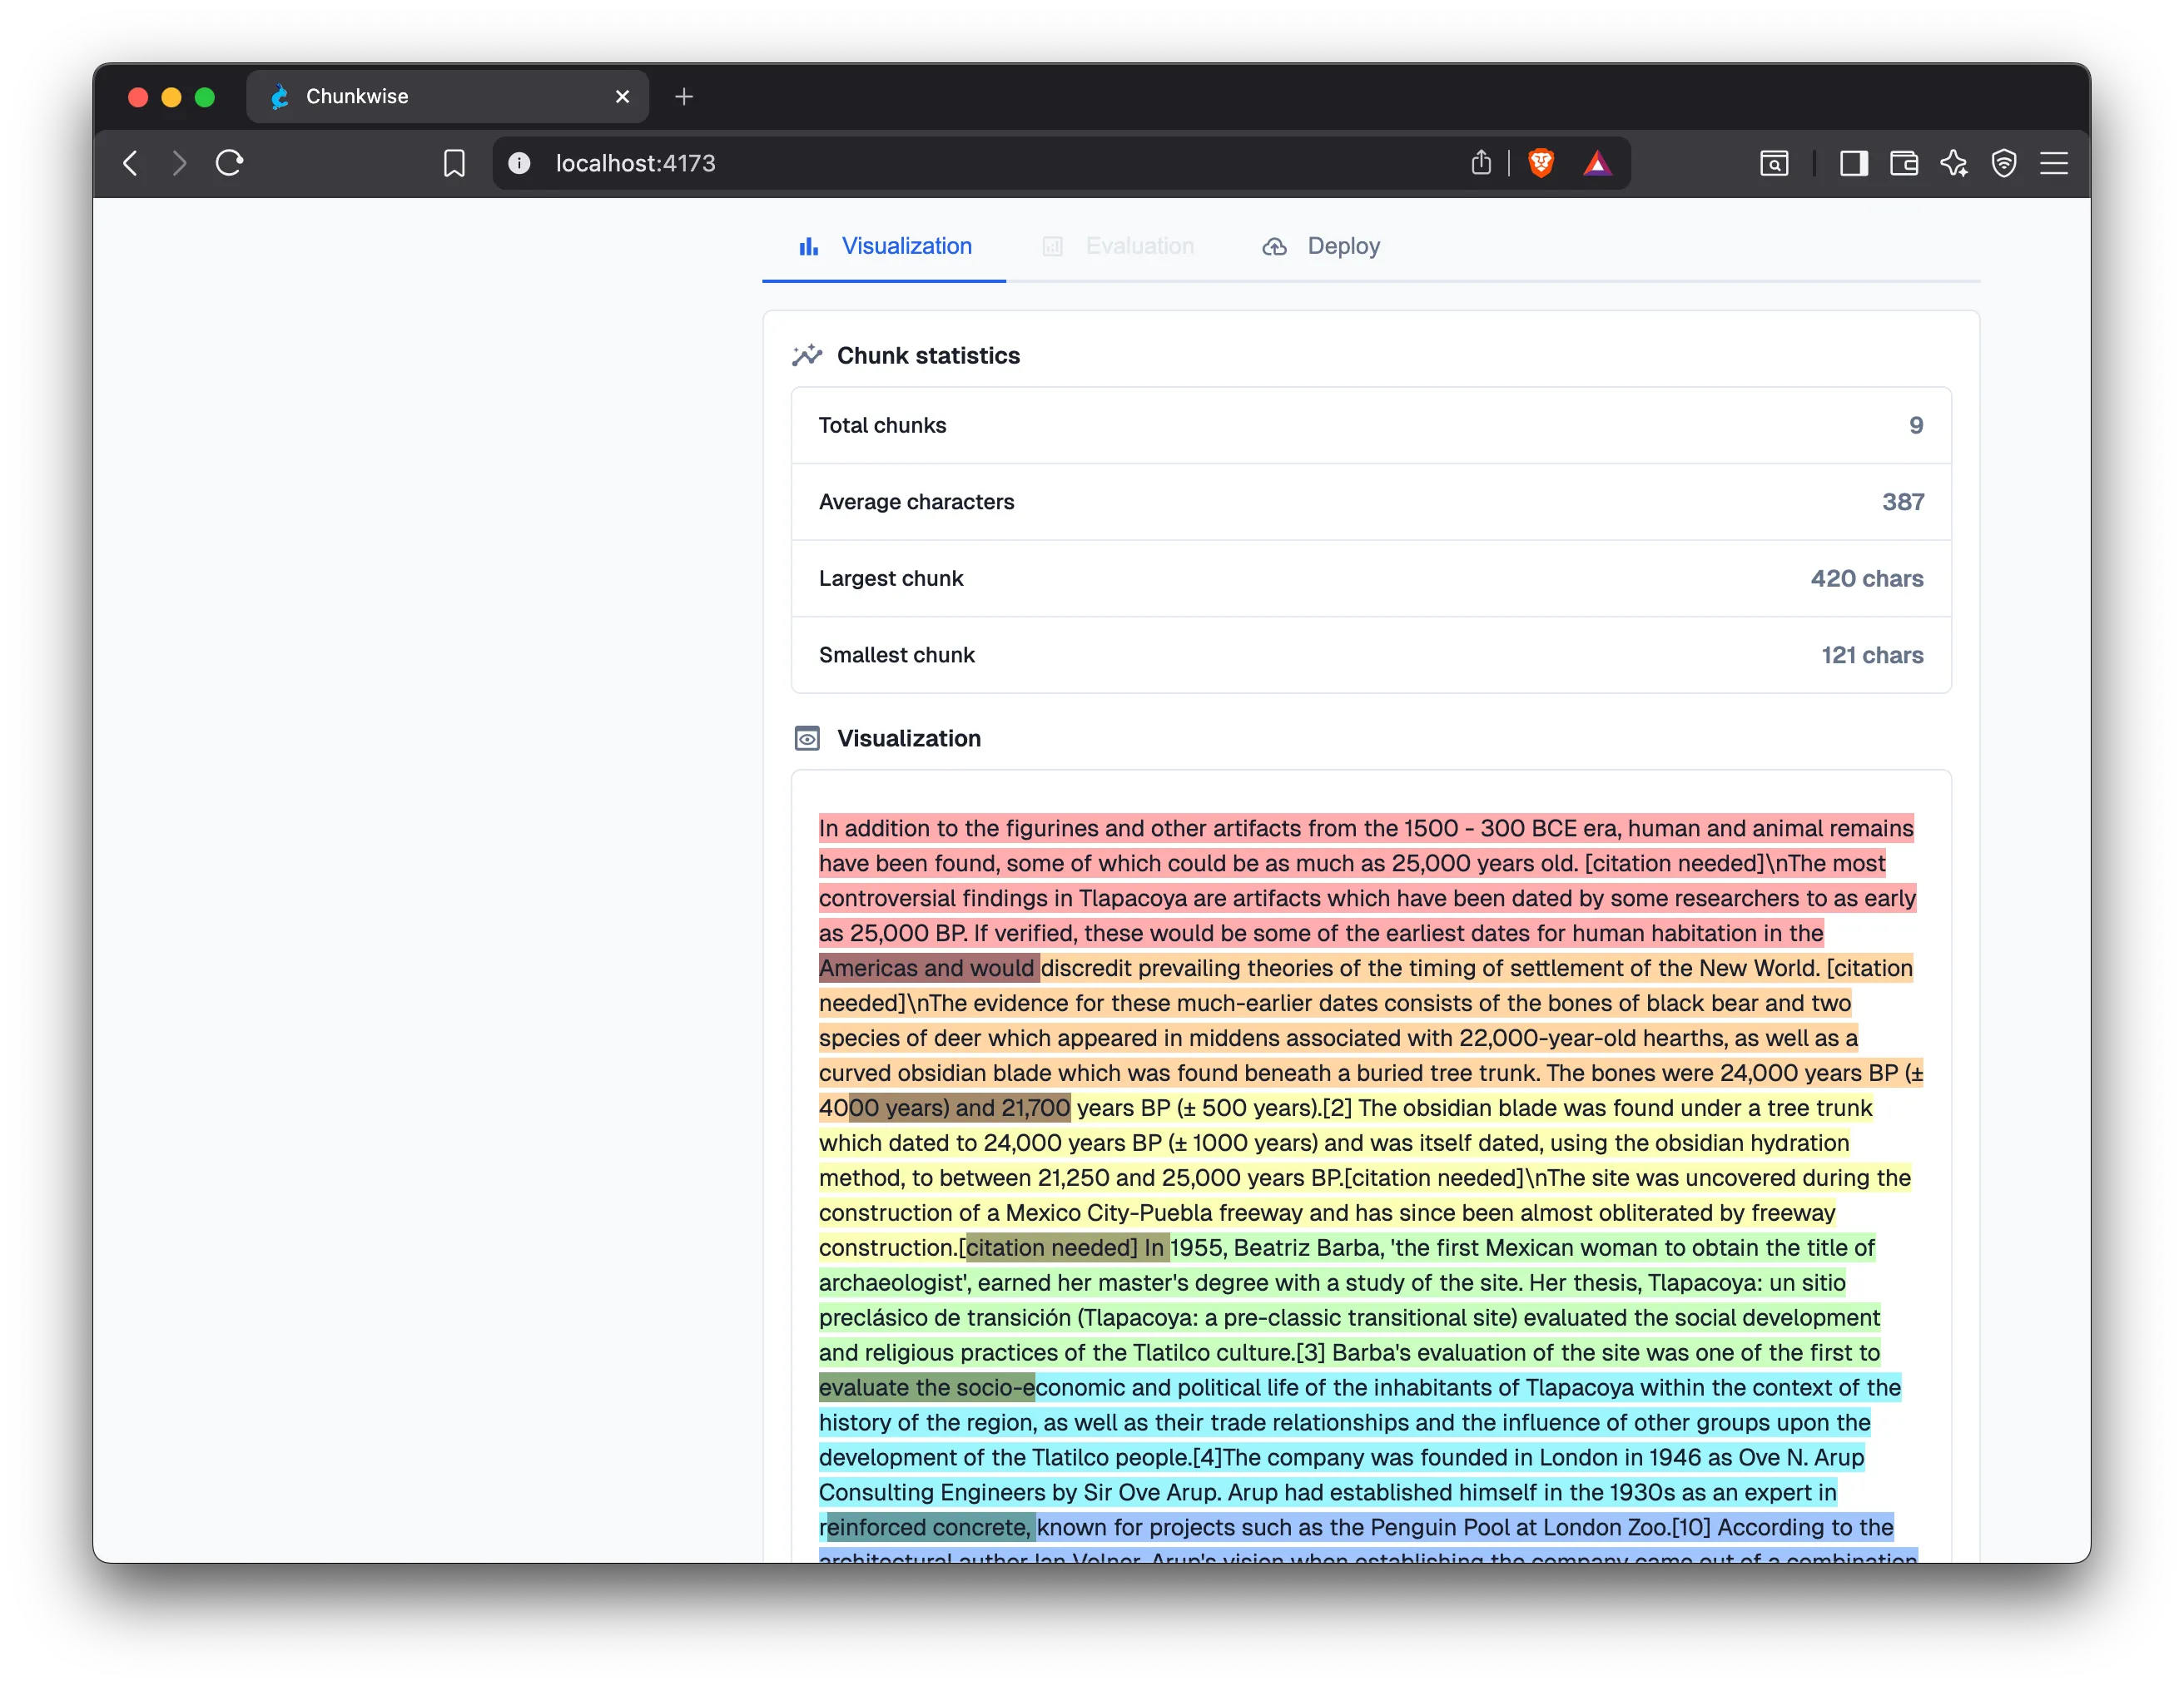Click the Brave Rewards triangle icon
Screen dimensions: 2184x1686
[1598, 162]
